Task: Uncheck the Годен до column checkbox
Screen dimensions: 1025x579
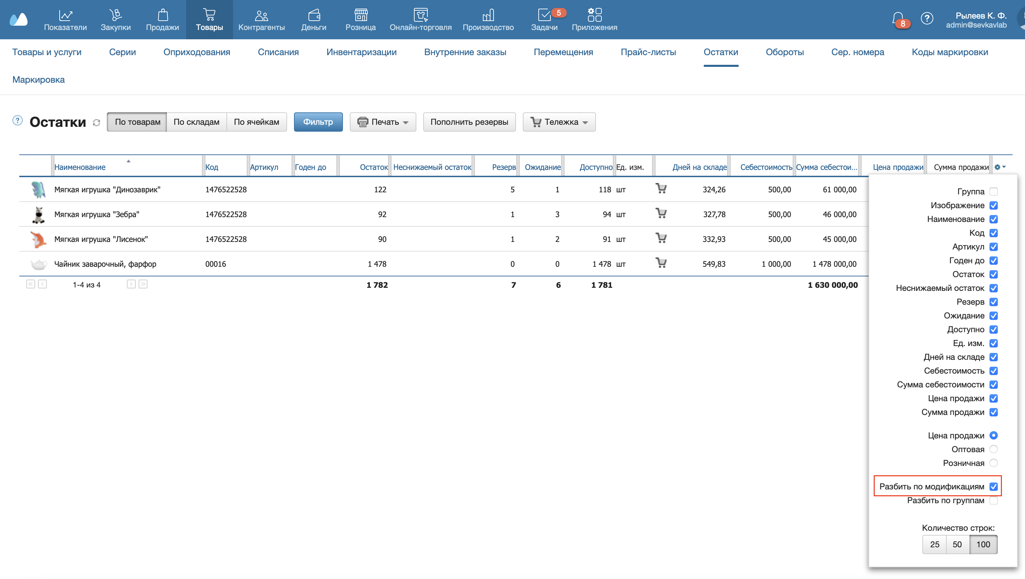Action: (994, 261)
